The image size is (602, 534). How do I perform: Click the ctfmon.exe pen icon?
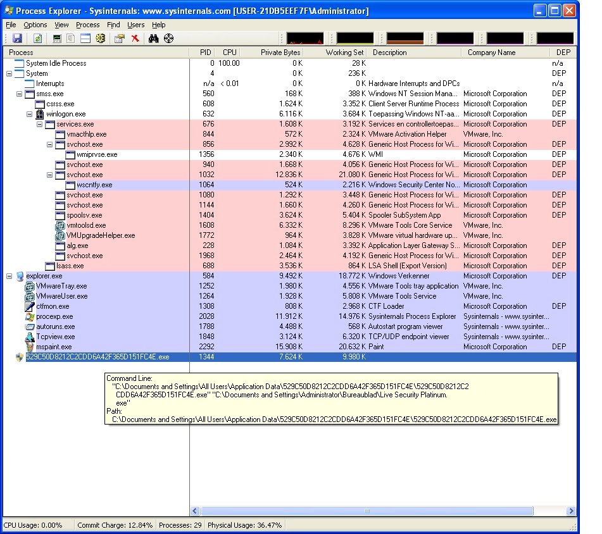(30, 306)
